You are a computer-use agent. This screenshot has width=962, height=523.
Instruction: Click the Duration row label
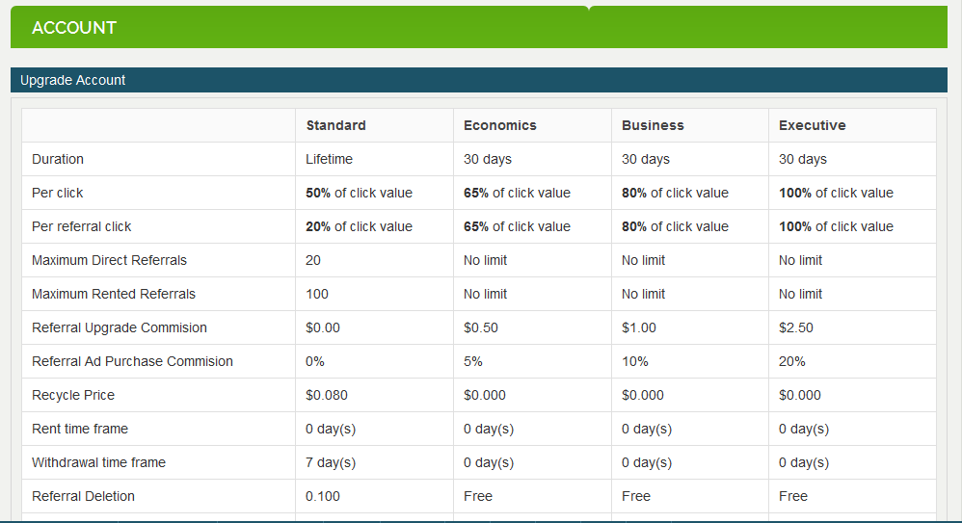point(58,159)
